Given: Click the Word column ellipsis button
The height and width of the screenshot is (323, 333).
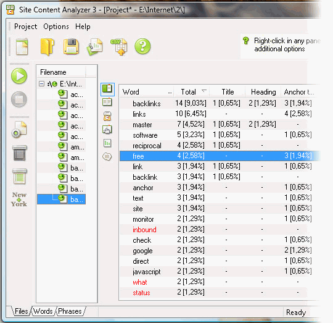Looking at the screenshot, I should pyautogui.click(x=170, y=93).
